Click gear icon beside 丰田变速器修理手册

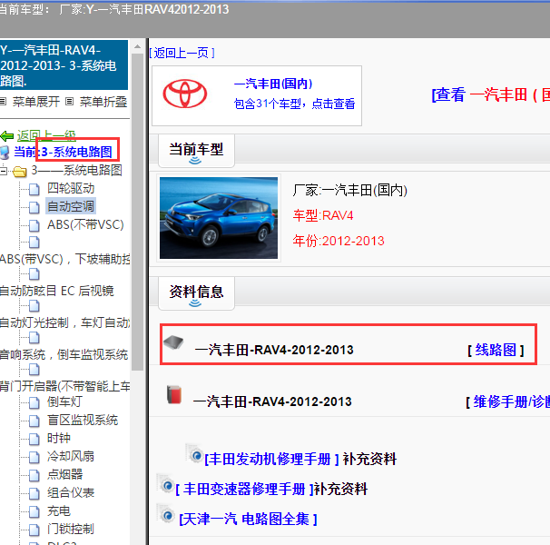(x=165, y=484)
